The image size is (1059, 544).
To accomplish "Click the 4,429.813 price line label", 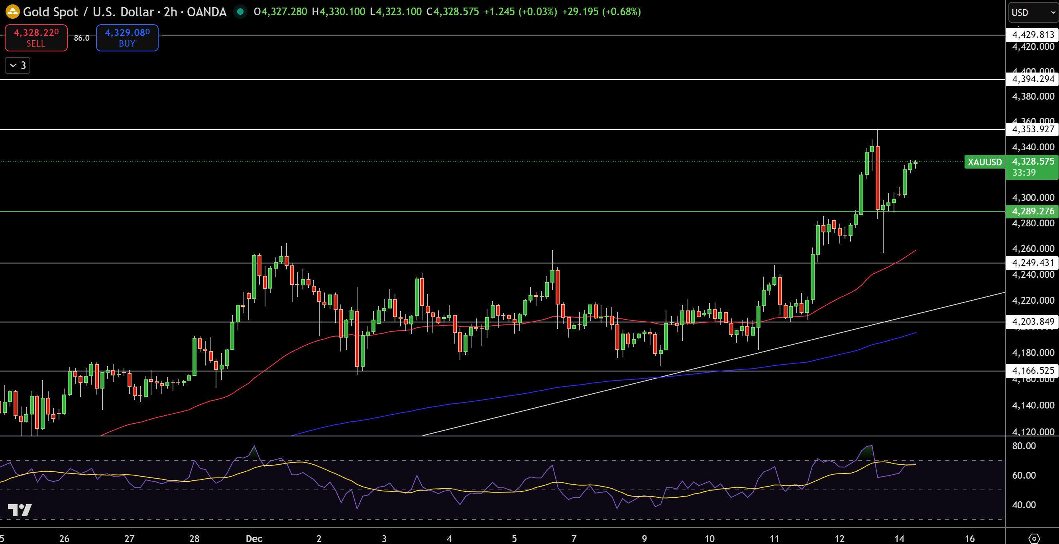I will (x=1032, y=35).
